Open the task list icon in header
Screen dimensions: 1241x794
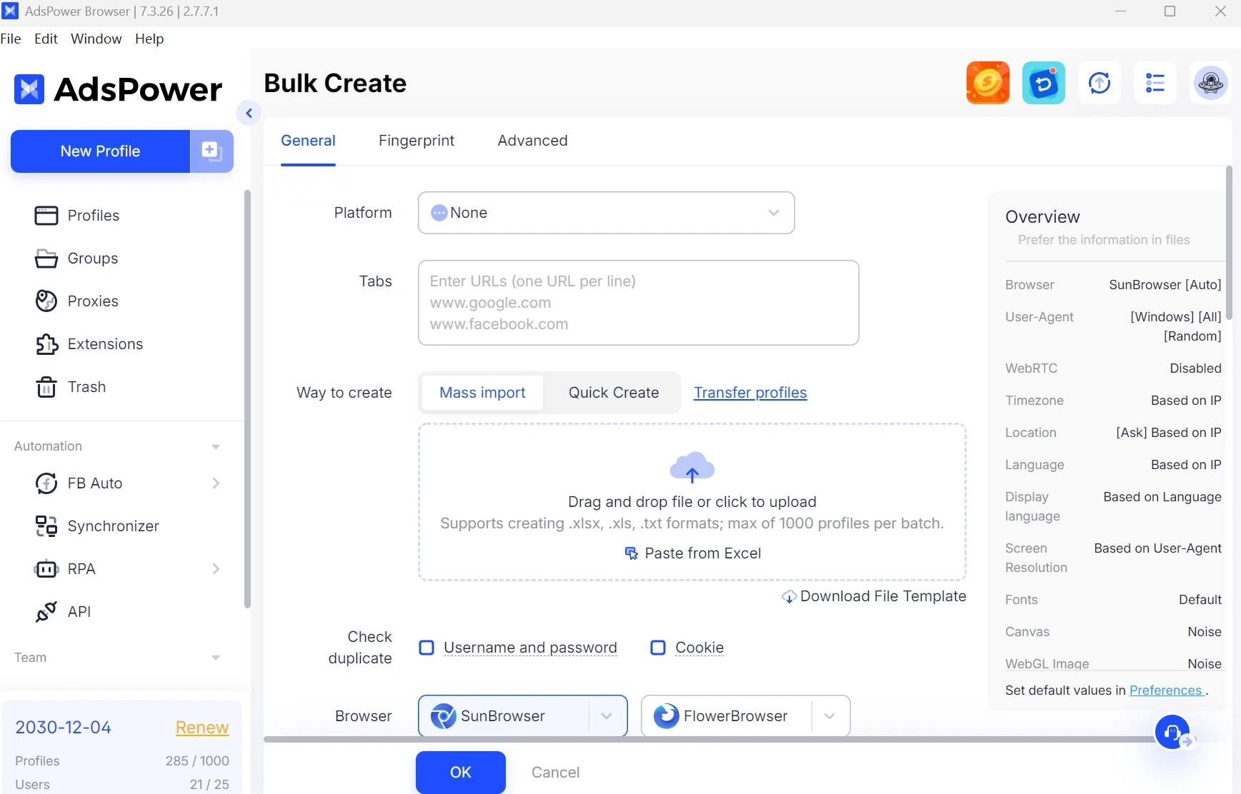(1155, 83)
